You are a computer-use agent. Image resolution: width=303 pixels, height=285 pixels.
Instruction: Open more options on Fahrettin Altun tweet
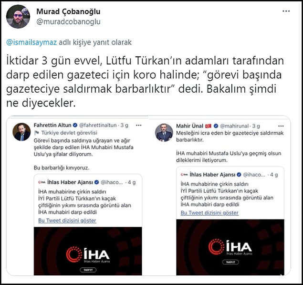[x=138, y=125]
